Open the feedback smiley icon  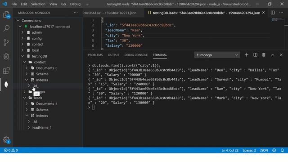click(x=274, y=150)
